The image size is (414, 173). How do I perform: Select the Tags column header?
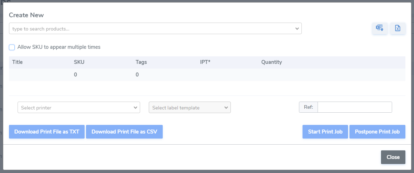(x=141, y=62)
